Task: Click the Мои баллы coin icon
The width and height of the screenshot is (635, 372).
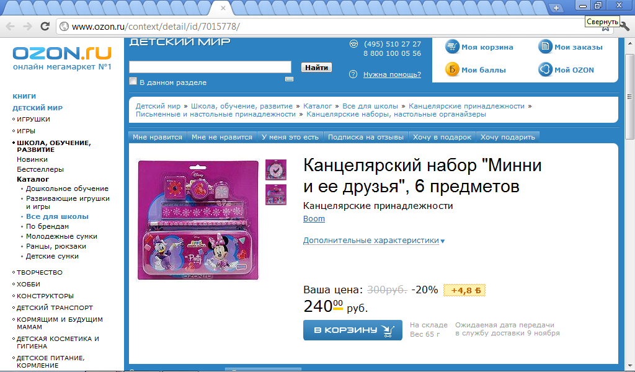Action: (x=452, y=69)
